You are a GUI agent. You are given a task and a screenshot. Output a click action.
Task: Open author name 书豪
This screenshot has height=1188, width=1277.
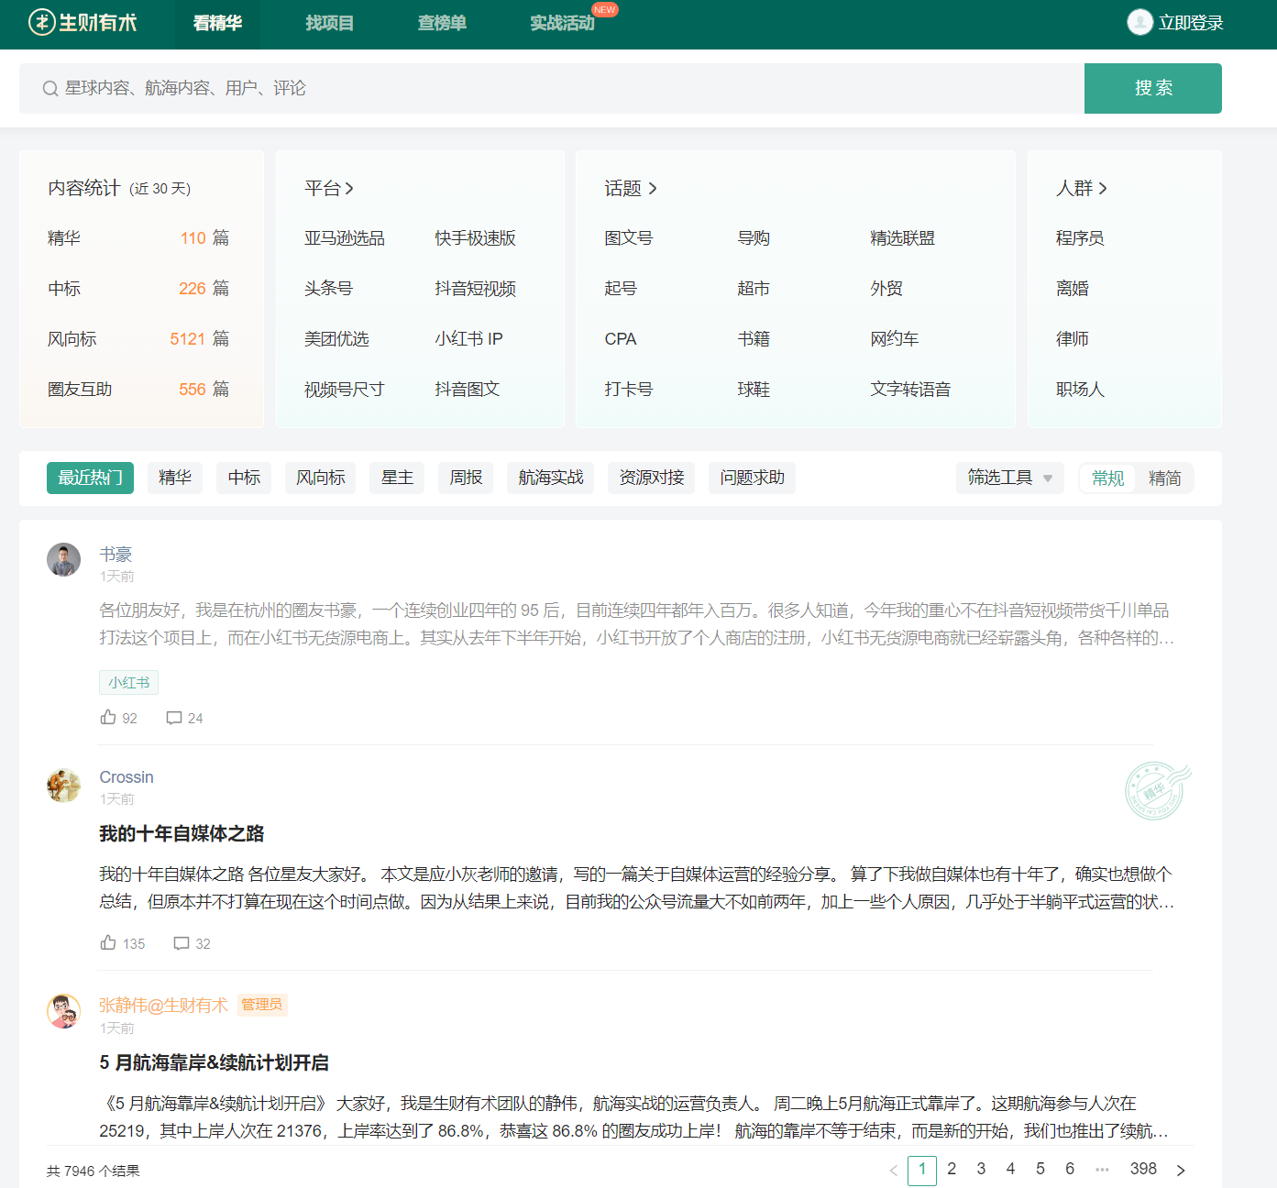(116, 555)
